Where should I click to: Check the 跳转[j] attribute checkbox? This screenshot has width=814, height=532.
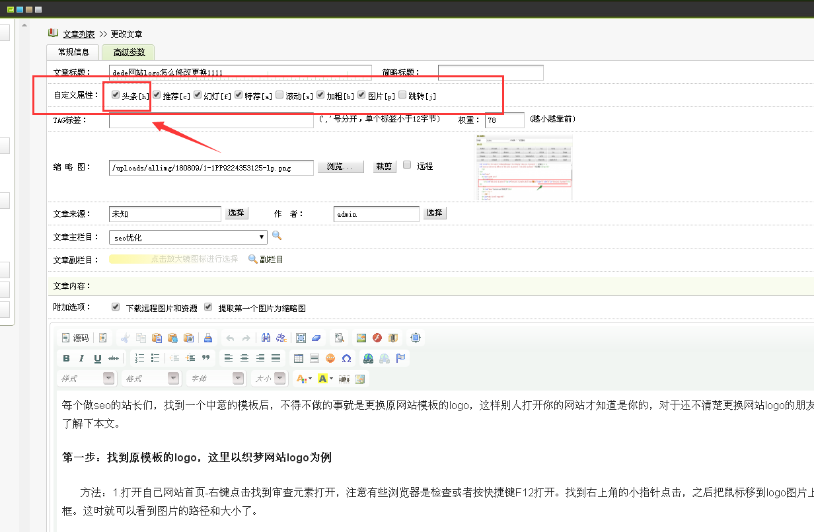coord(402,95)
